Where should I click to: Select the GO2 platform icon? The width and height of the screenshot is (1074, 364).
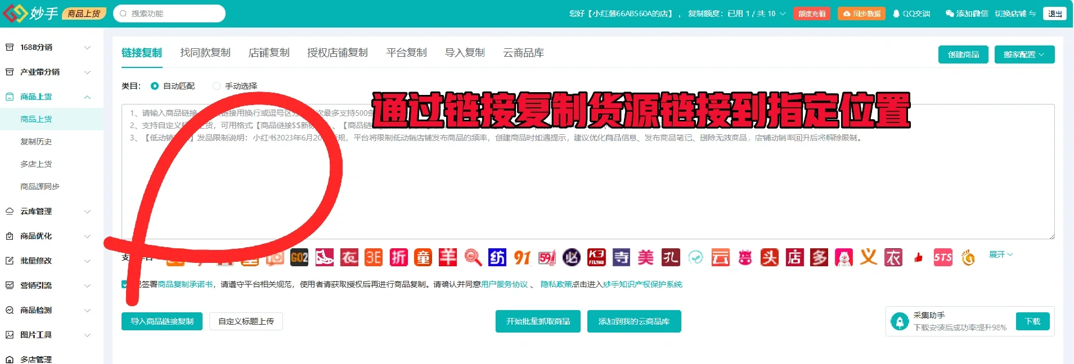[299, 258]
